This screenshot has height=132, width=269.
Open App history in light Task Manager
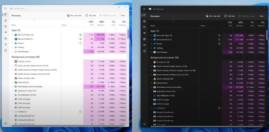[5, 27]
